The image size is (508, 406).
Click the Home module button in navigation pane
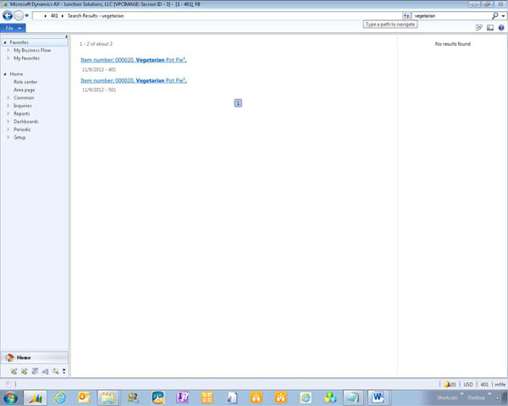tap(35, 358)
